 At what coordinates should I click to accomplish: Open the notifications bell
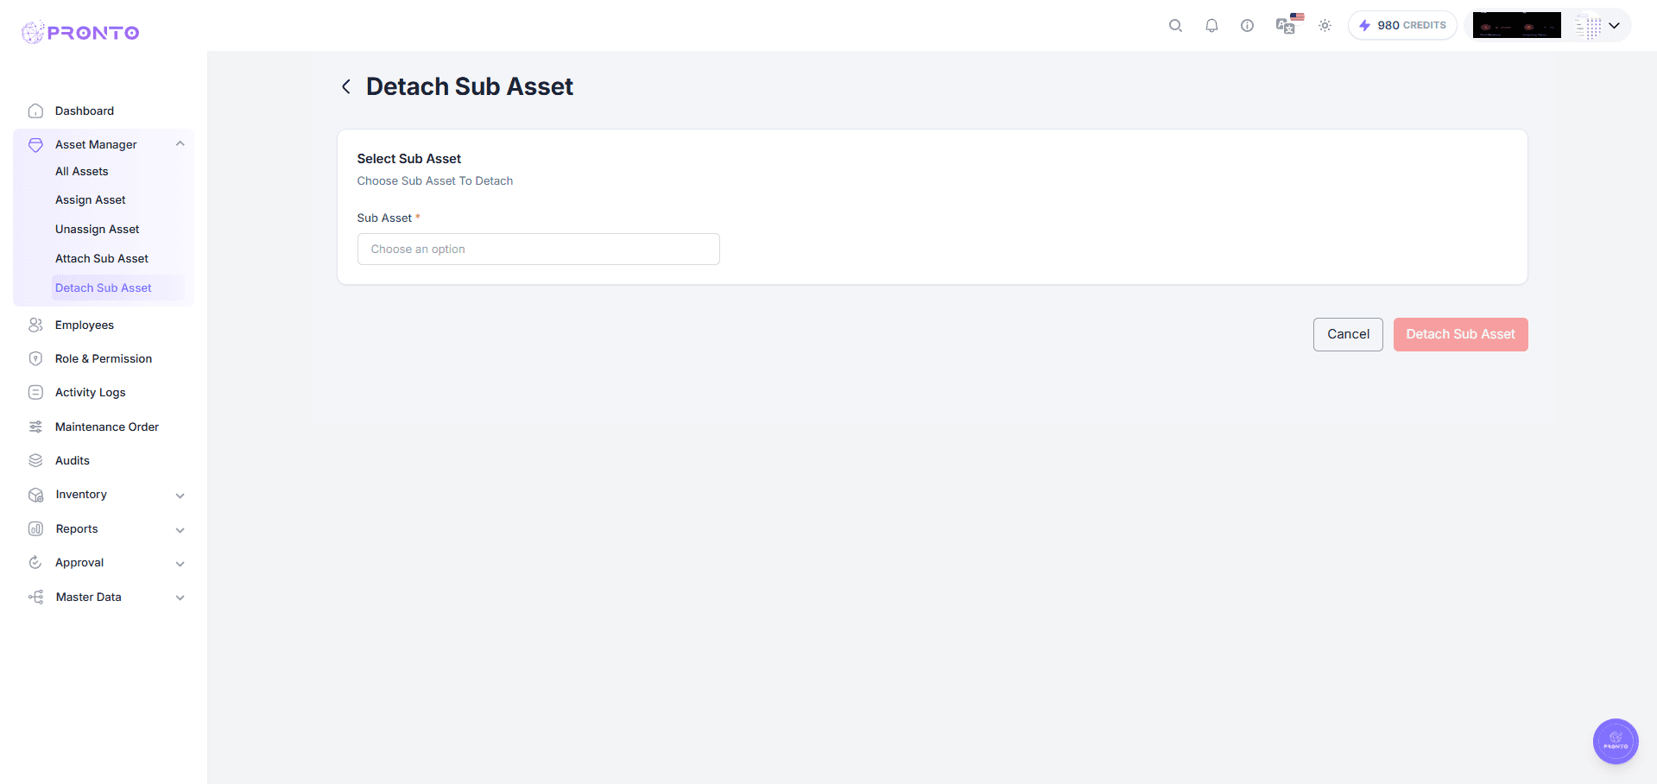pyautogui.click(x=1211, y=26)
